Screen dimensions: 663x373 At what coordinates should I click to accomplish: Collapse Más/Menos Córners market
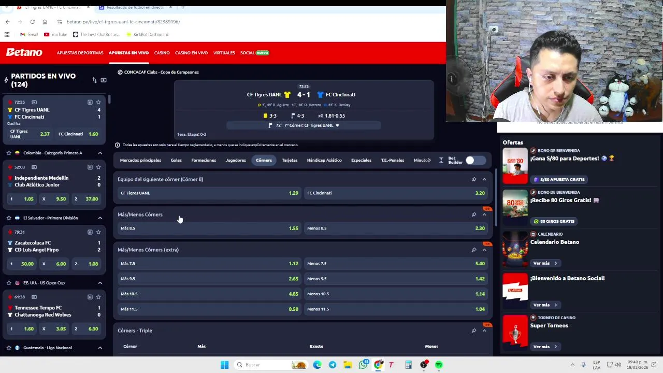484,214
